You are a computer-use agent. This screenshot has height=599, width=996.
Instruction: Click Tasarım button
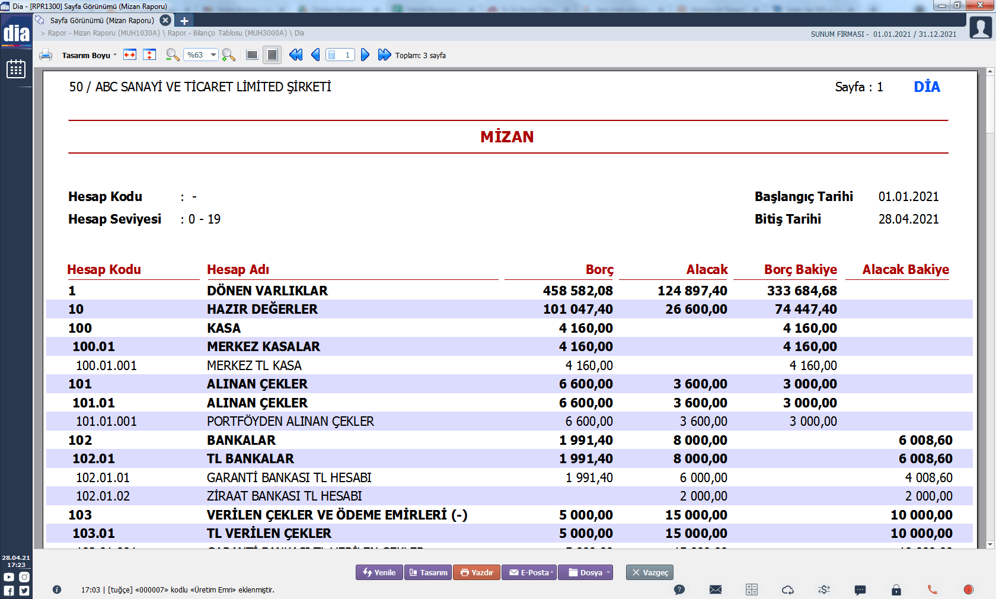(x=428, y=572)
